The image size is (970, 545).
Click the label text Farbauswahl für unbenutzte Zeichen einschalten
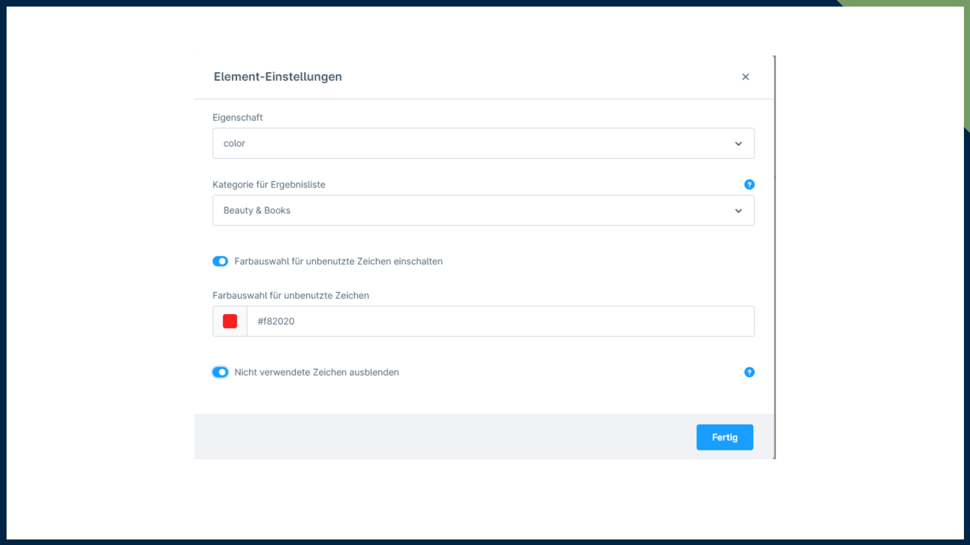click(x=338, y=261)
